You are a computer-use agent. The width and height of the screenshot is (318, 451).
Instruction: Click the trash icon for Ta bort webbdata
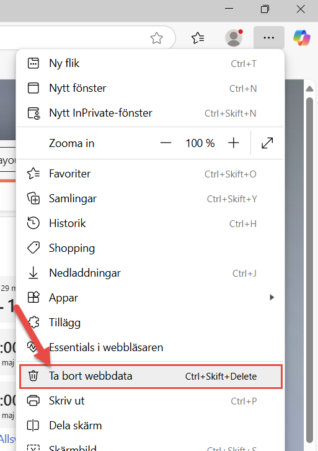pyautogui.click(x=33, y=376)
